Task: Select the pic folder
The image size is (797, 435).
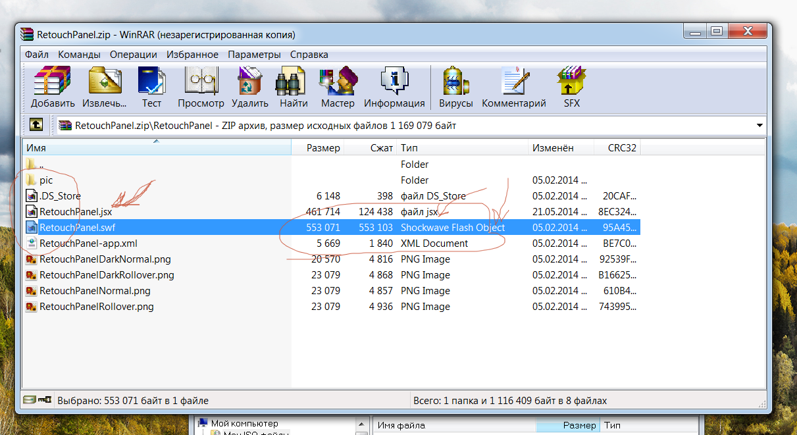Action: 46,180
